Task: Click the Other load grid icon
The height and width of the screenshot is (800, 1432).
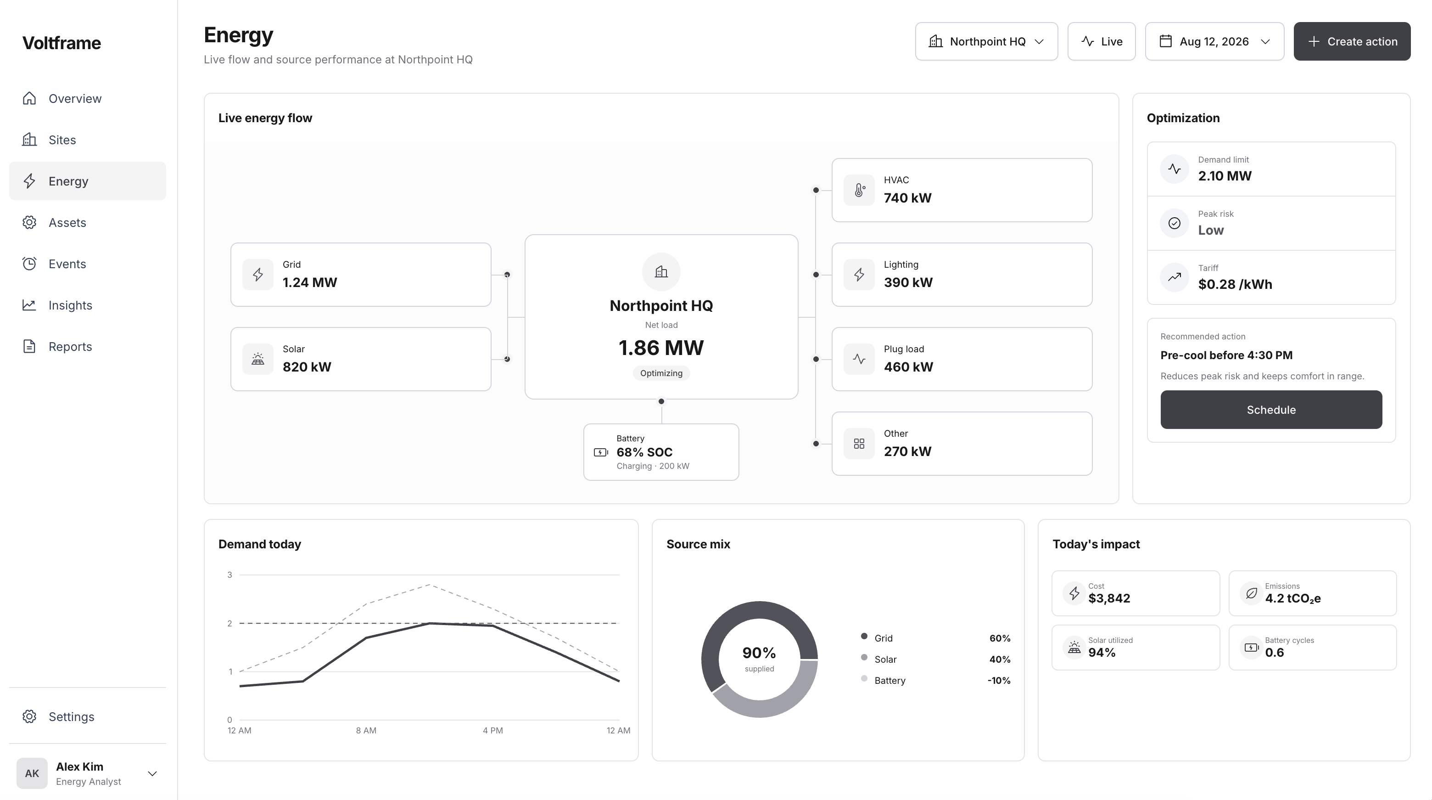Action: (859, 444)
